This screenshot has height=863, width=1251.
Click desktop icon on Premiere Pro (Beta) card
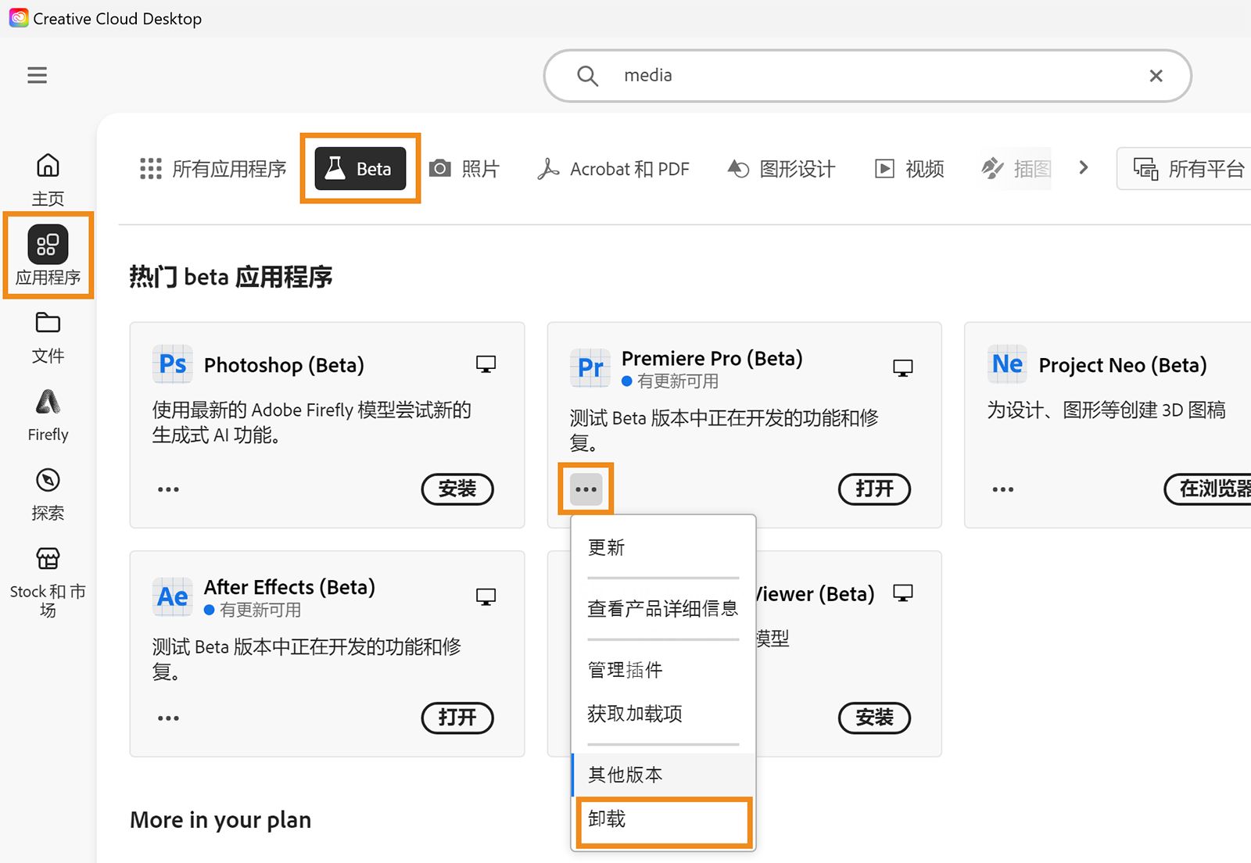[x=903, y=367]
